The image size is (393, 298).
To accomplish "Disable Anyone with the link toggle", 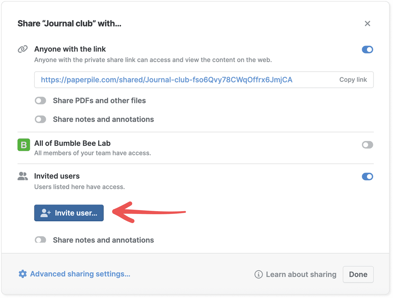I will coord(367,50).
